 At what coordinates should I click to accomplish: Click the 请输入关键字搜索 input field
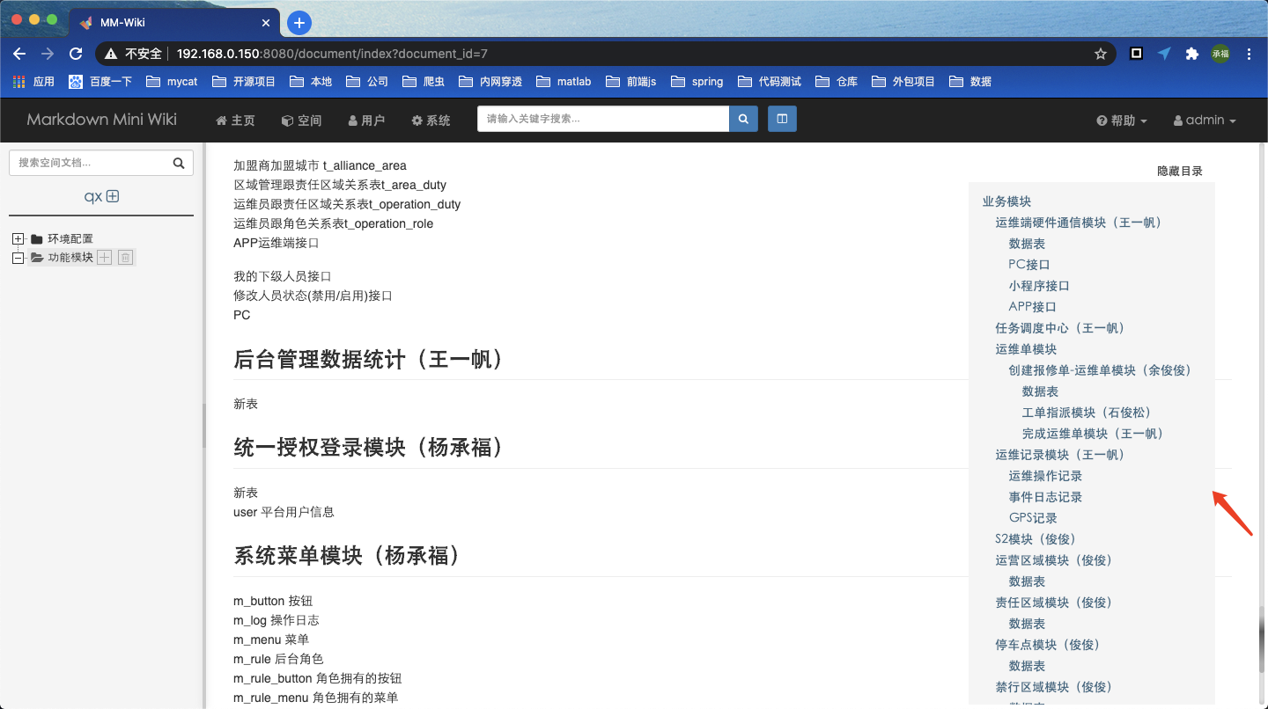602,119
